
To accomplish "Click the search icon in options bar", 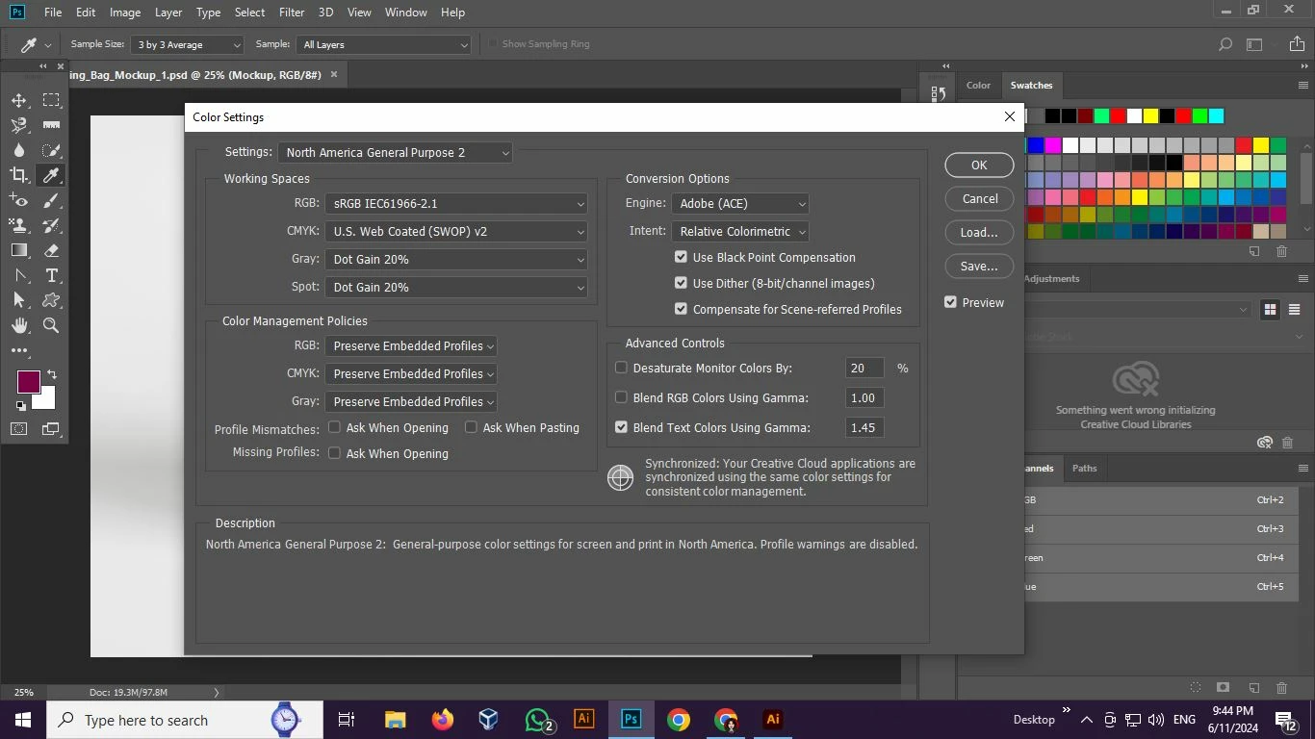I will click(1225, 44).
